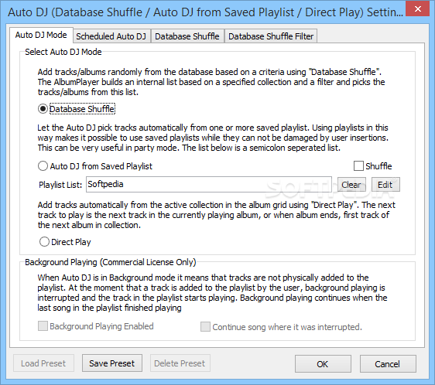
Task: Click the Load Preset button
Action: click(x=43, y=363)
